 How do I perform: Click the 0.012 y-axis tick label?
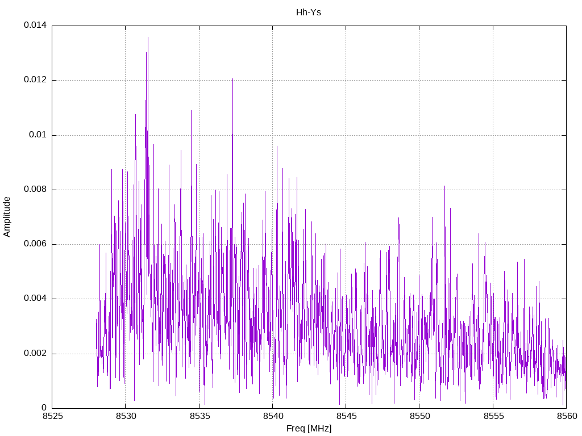[x=35, y=79]
